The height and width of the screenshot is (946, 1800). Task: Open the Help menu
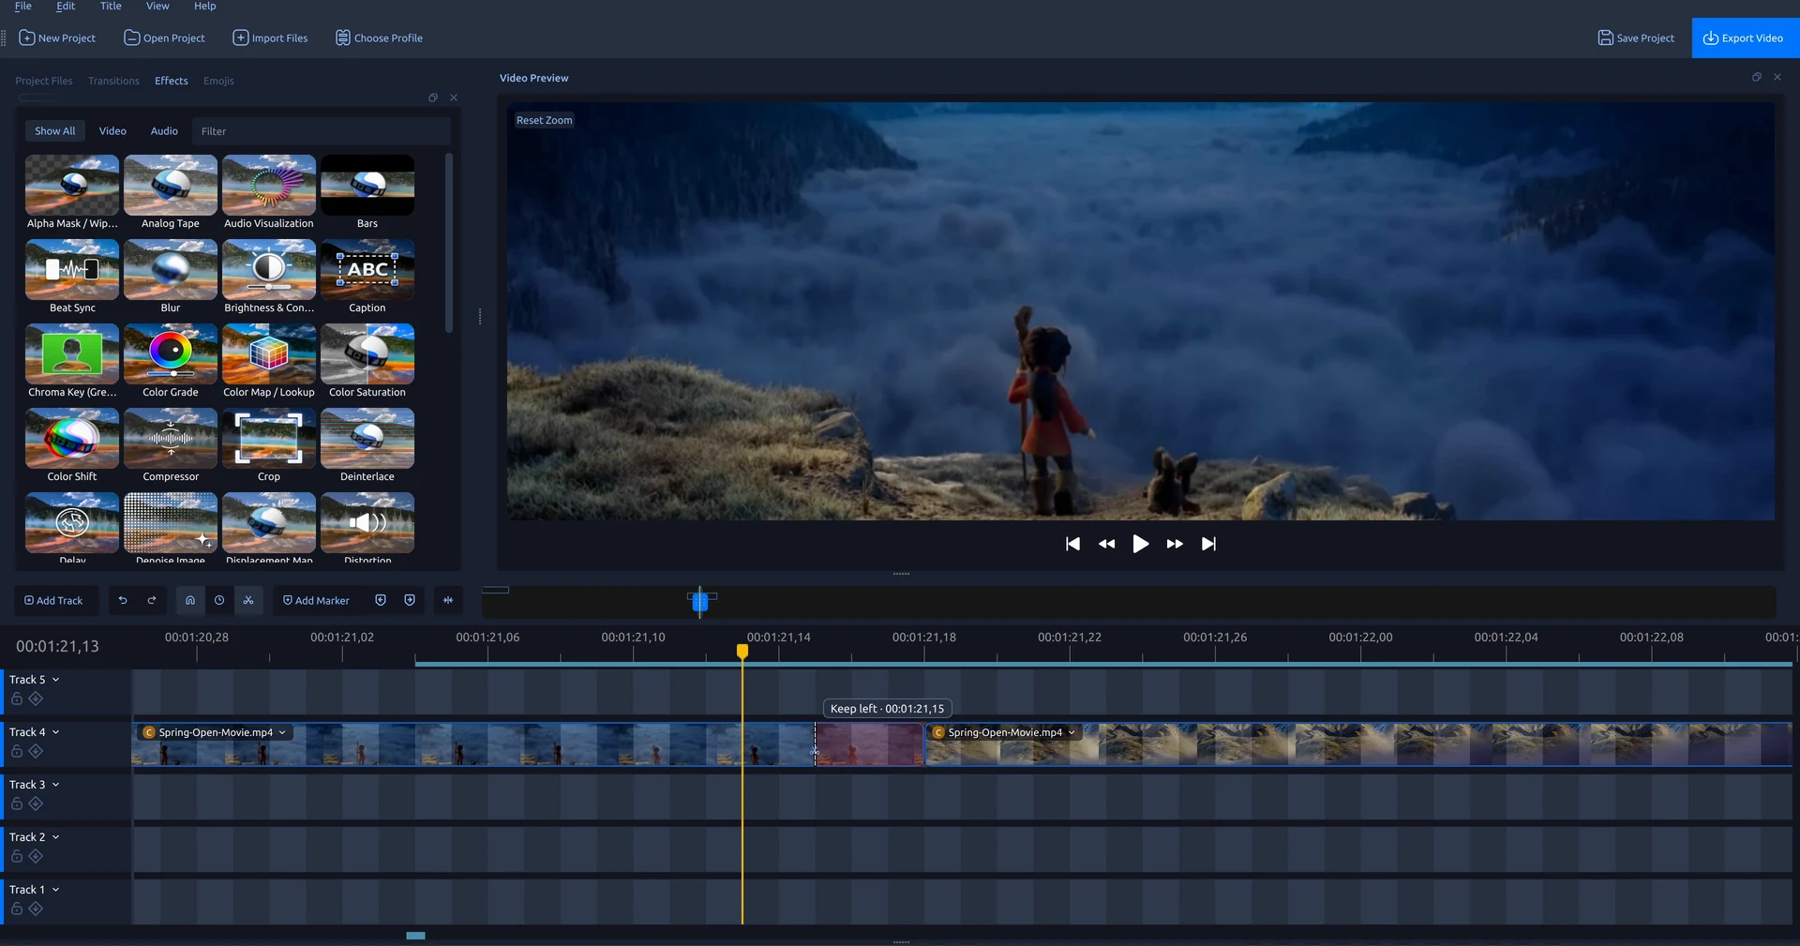coord(204,7)
